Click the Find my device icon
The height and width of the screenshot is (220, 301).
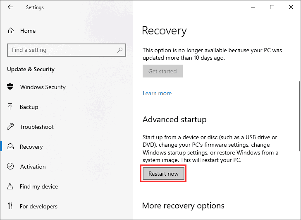pos(11,186)
